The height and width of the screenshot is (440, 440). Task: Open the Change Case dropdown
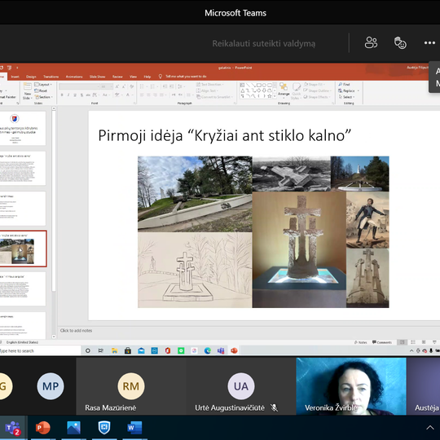tap(106, 95)
